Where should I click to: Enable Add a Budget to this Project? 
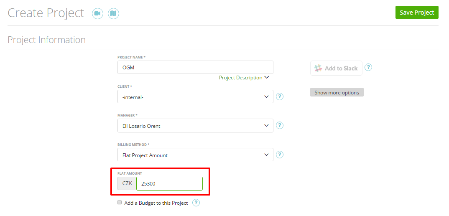pyautogui.click(x=120, y=203)
